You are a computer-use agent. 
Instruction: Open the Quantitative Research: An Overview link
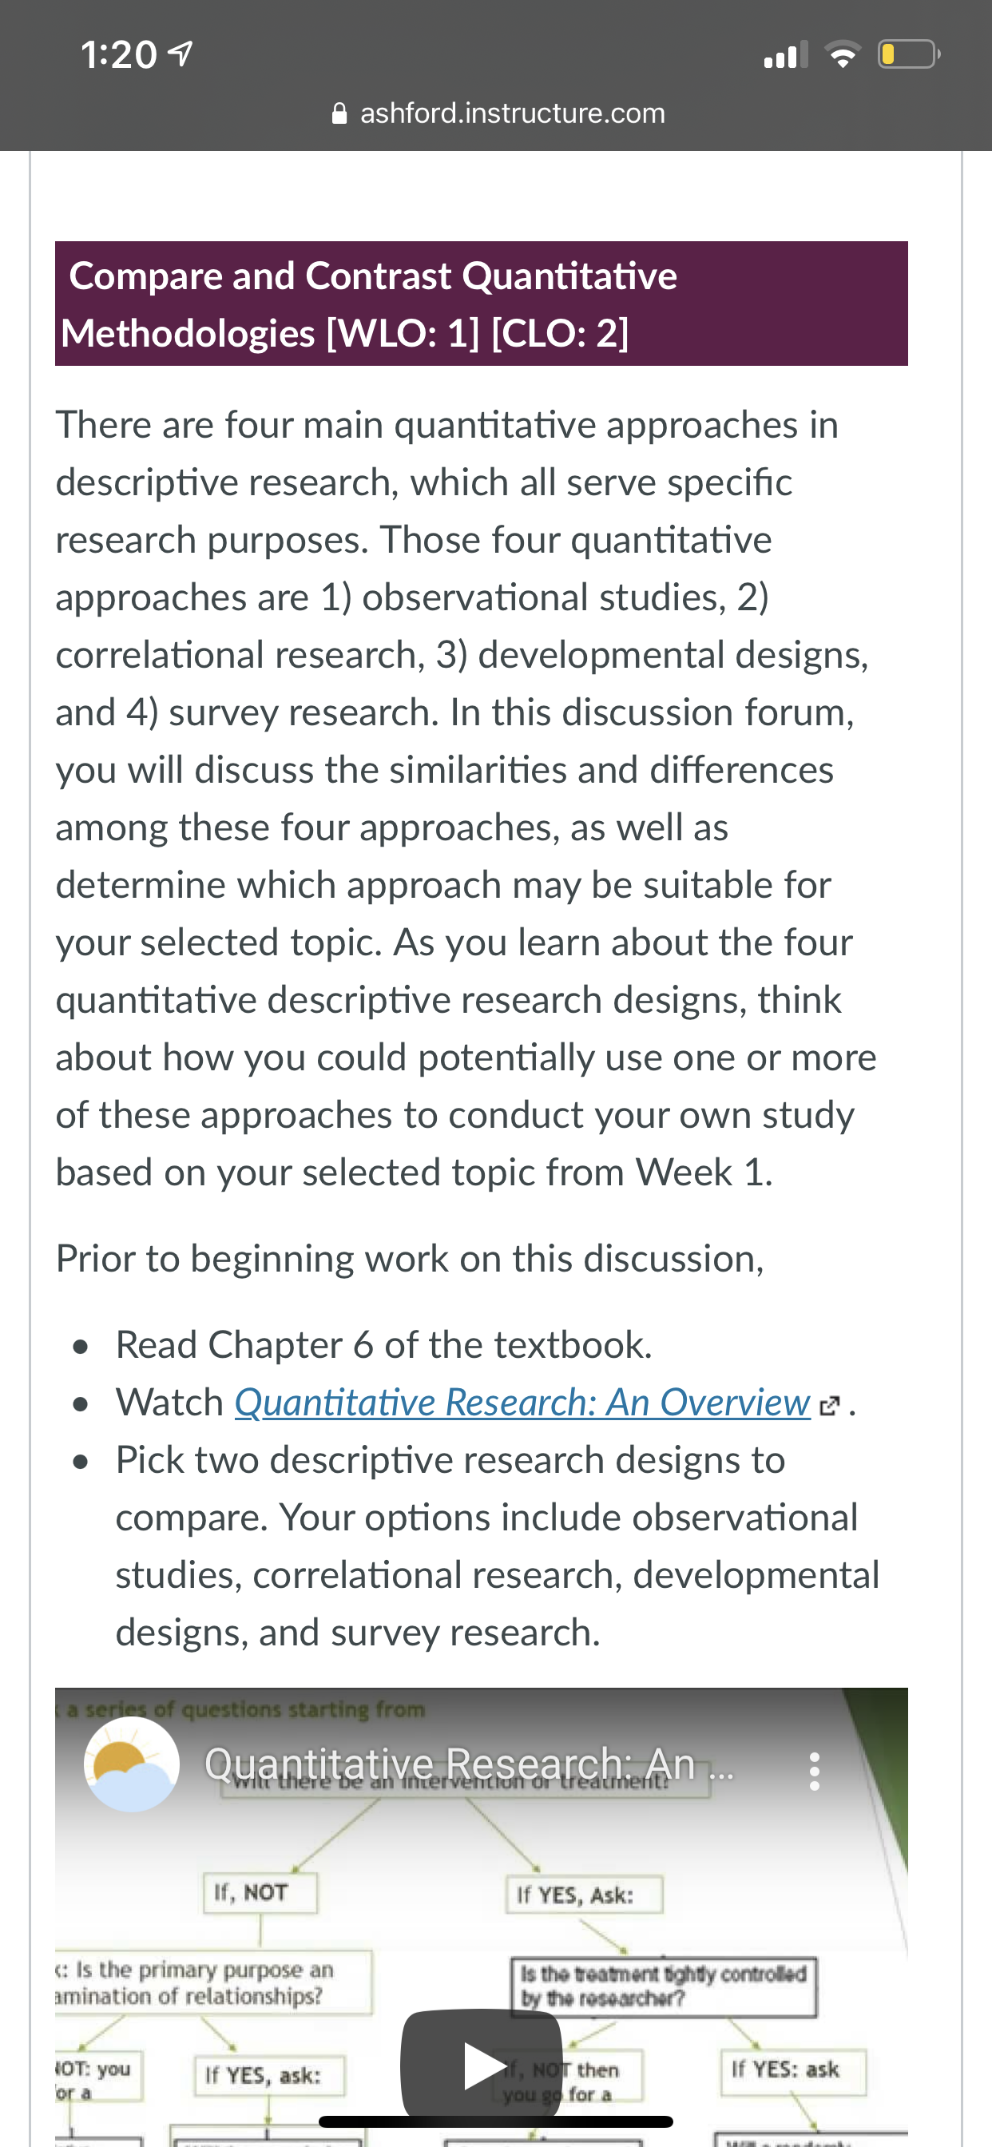[x=522, y=1403]
